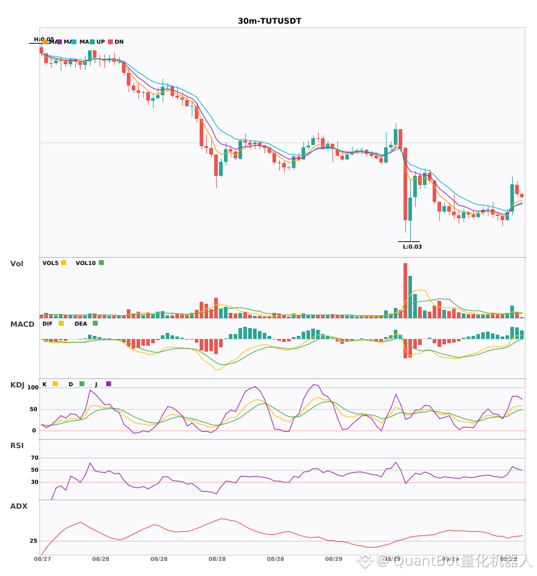Click the UP legend text
This screenshot has height=576, width=537.
(x=101, y=42)
